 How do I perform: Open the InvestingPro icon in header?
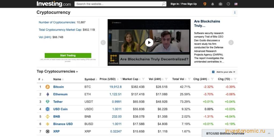click(205, 4)
